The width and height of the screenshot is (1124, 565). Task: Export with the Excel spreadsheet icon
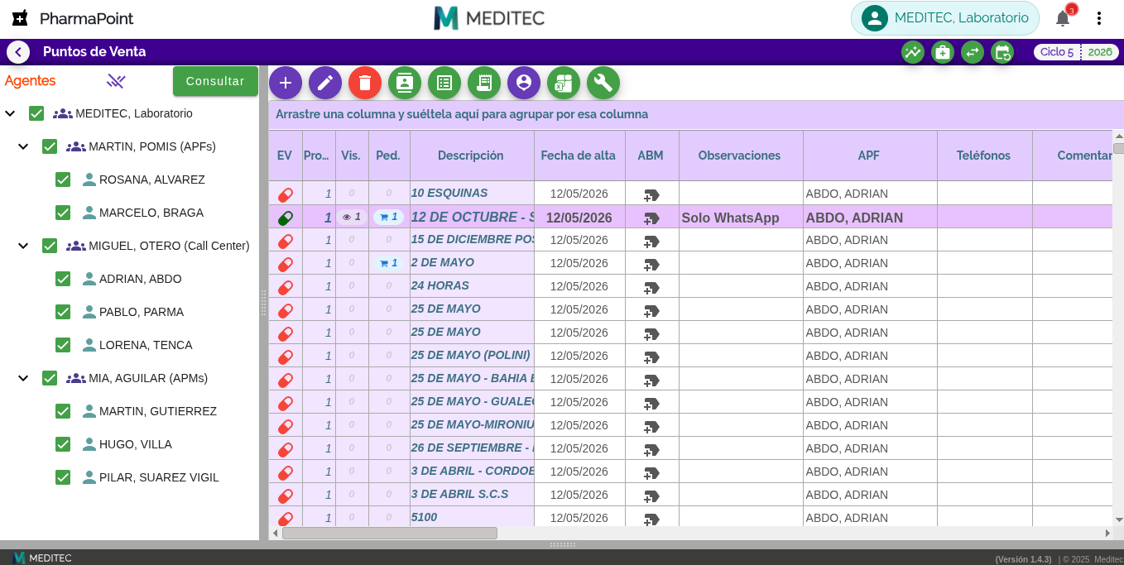click(564, 83)
